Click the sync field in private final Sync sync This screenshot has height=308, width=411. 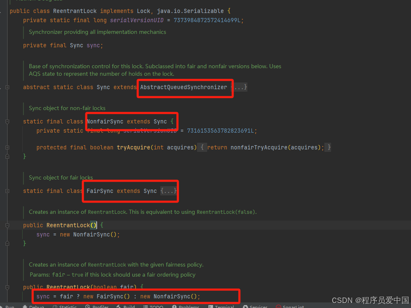click(93, 45)
